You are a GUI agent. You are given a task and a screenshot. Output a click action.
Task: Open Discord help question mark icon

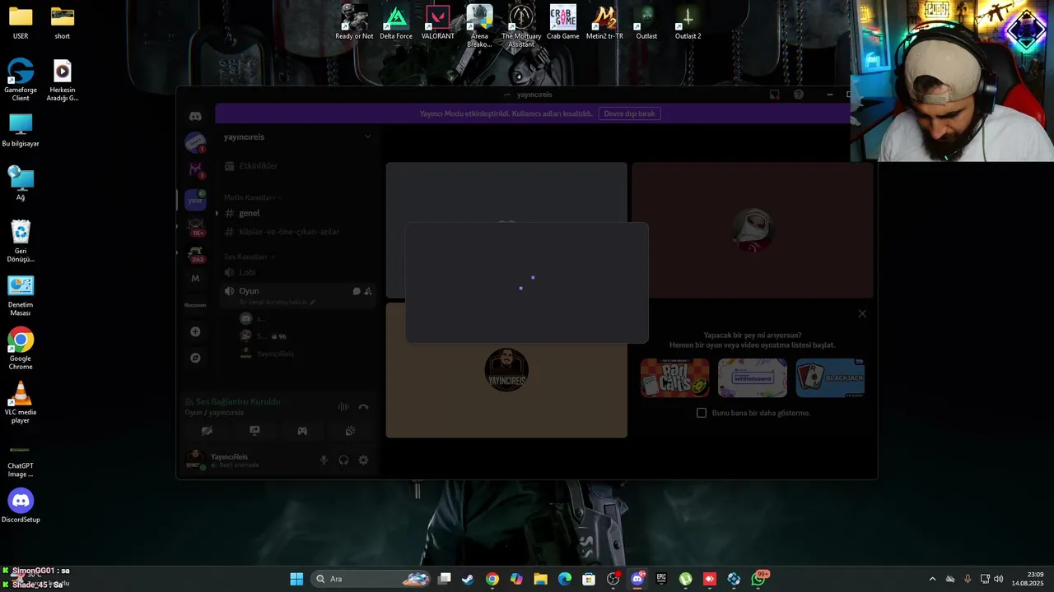click(799, 95)
